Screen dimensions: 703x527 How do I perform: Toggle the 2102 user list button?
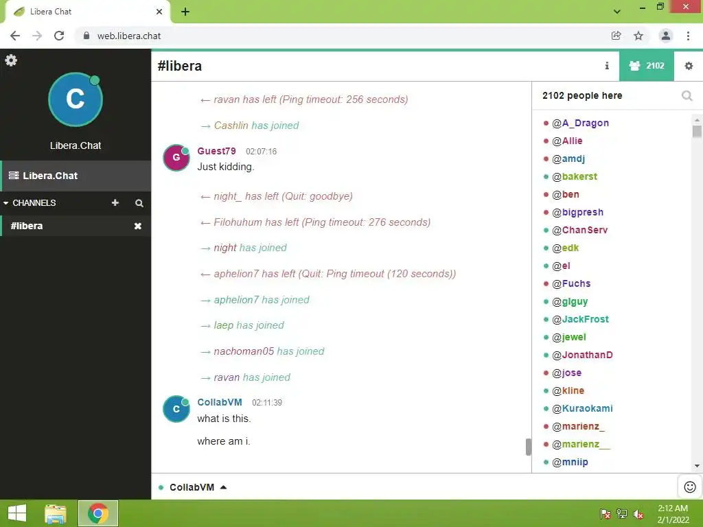coord(647,66)
